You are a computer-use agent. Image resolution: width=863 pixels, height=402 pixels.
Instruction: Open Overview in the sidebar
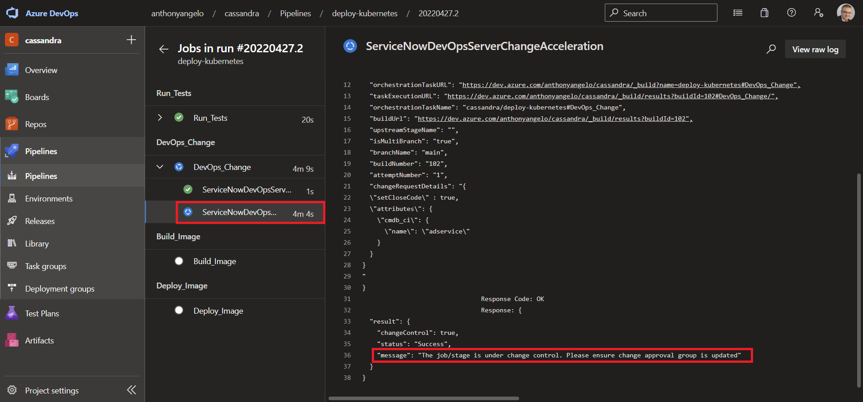point(72,70)
